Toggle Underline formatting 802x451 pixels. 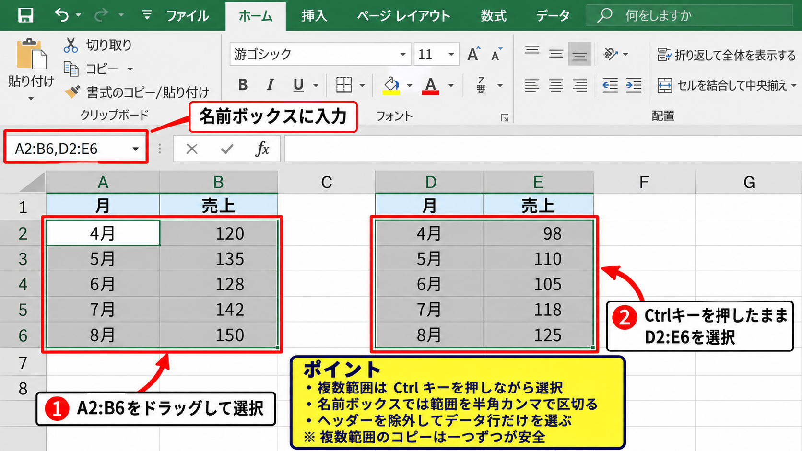tap(298, 85)
